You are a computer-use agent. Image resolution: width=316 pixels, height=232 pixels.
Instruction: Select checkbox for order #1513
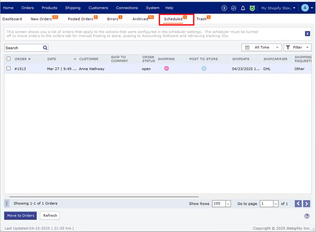point(8,68)
